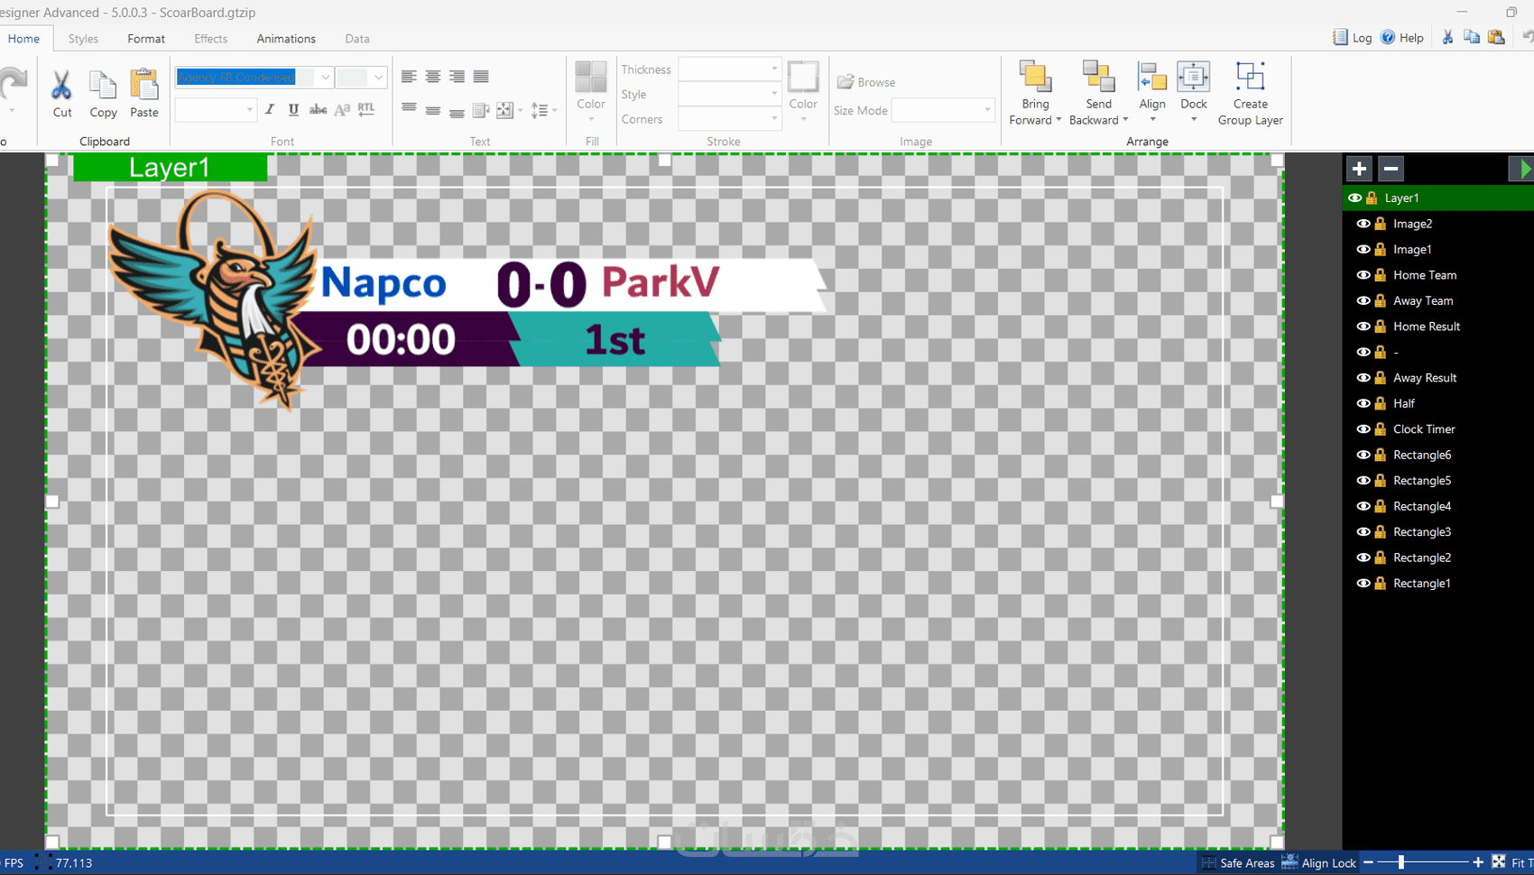Open the line spacing dropdown
Image resolution: width=1534 pixels, height=875 pixels.
click(x=543, y=110)
